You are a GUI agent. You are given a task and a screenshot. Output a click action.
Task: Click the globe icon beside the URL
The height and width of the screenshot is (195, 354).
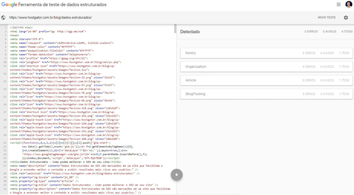click(3, 17)
